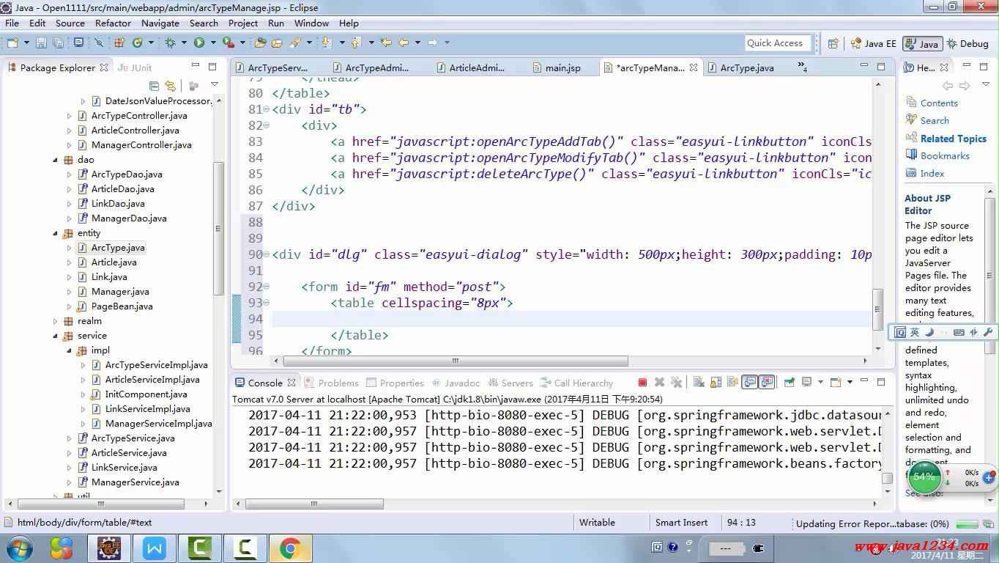Click the Previous Annotation toolbar icon
This screenshot has height=563, width=999.
pyautogui.click(x=355, y=43)
